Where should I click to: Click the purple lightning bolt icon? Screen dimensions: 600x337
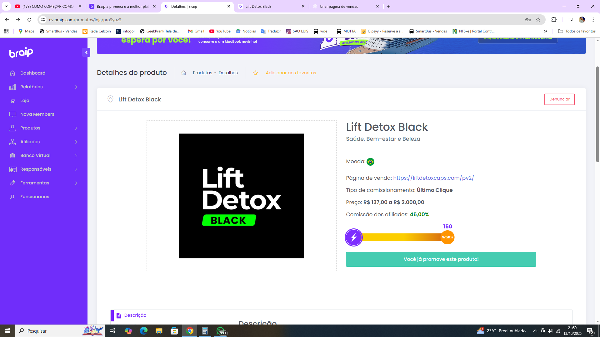point(354,237)
